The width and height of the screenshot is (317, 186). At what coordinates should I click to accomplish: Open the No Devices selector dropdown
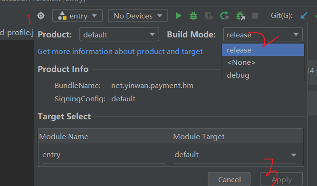(x=138, y=16)
